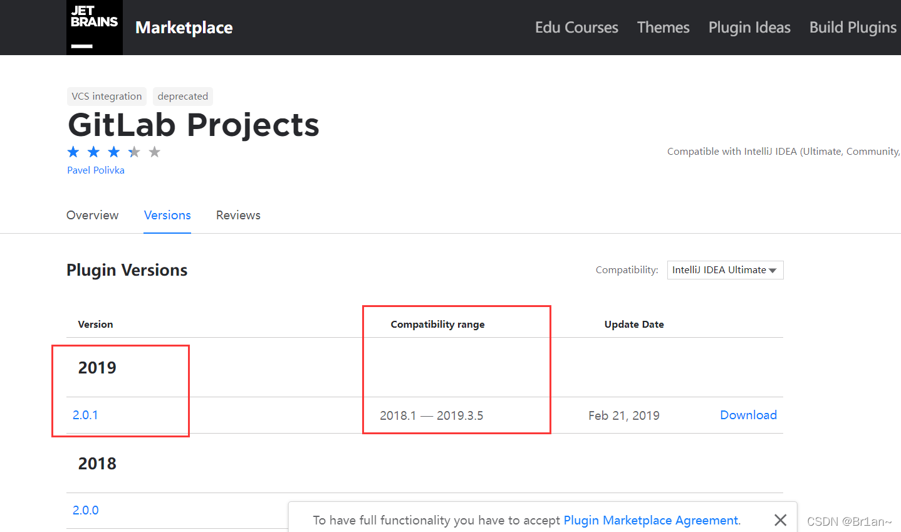Open Edu Courses from the top menu
The height and width of the screenshot is (532, 901).
576,28
